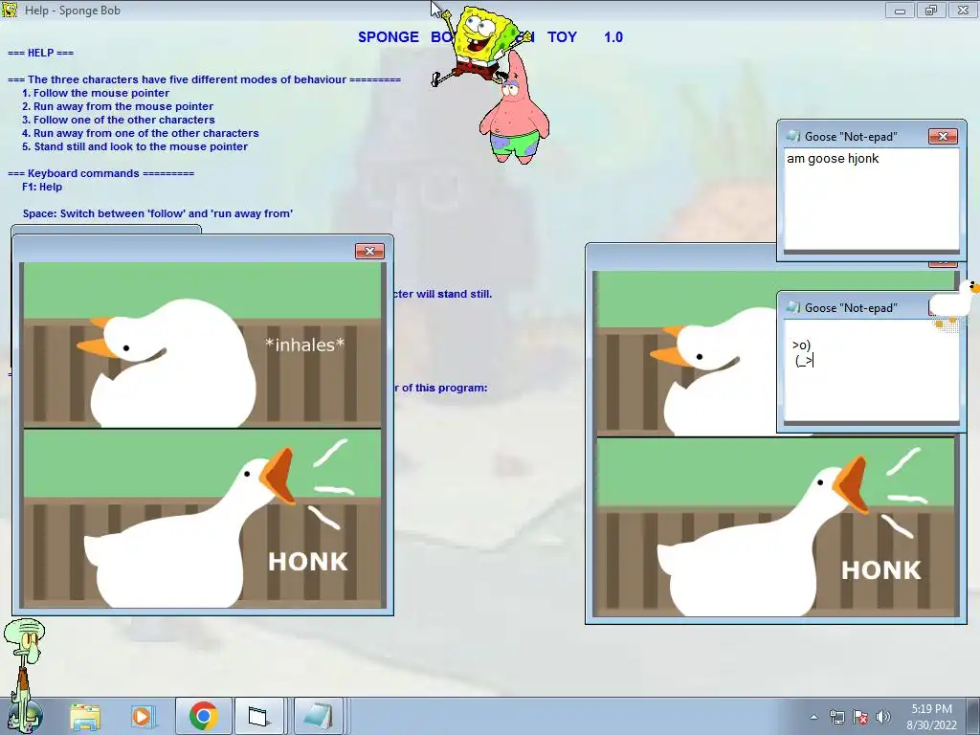
Task: Click the right window's HONK goose image
Action: click(x=775, y=526)
